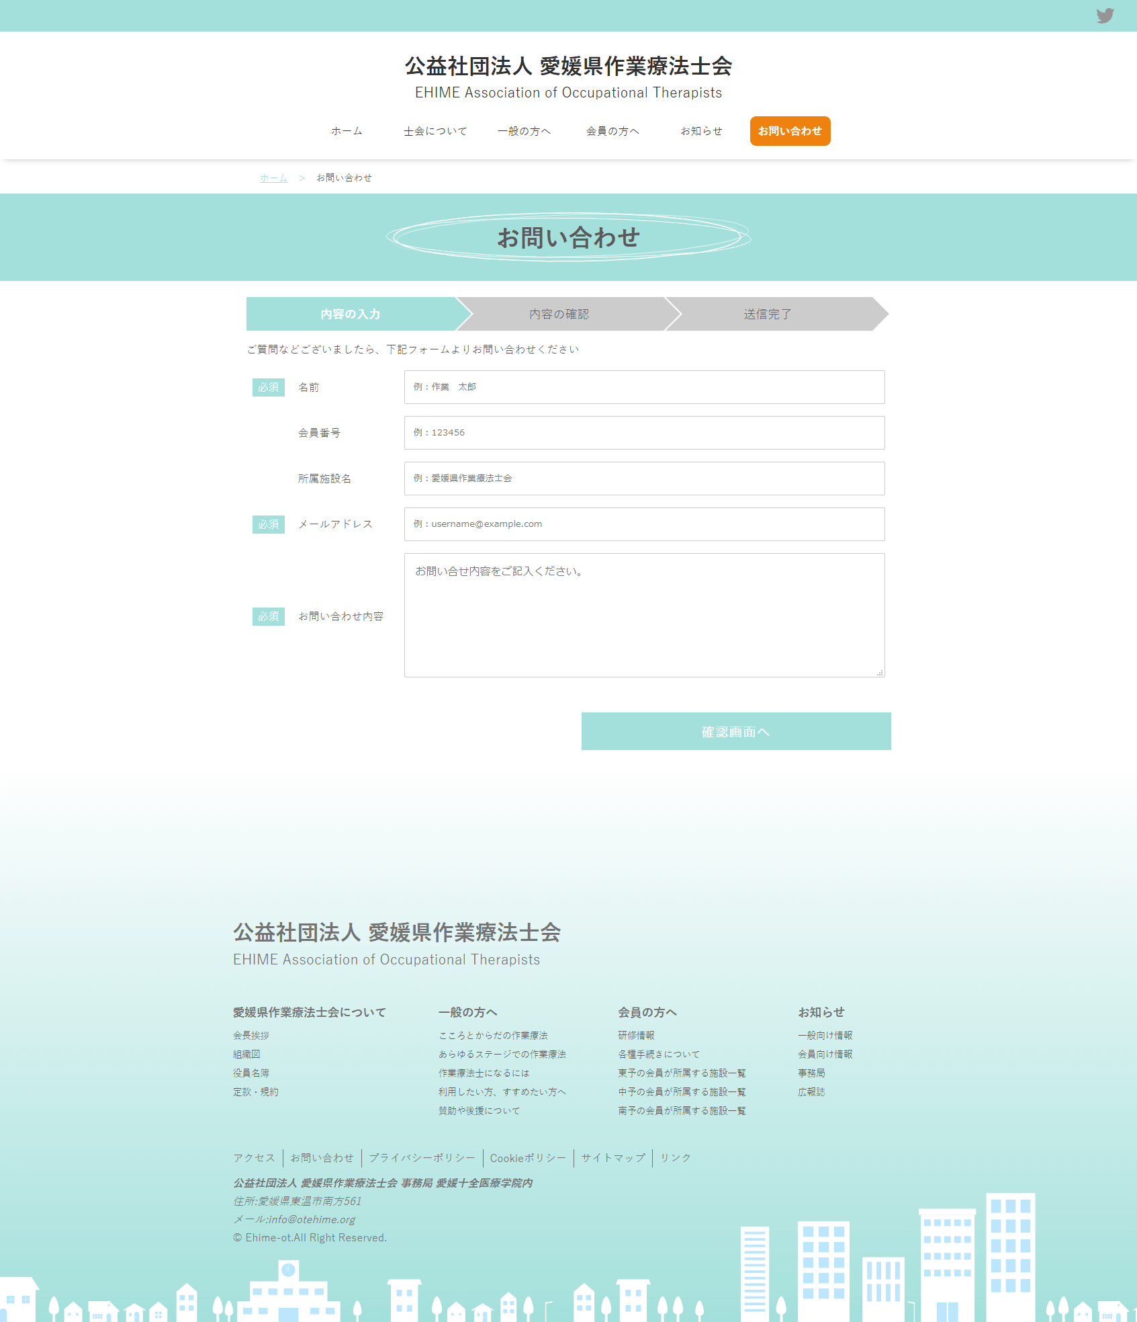Submit with the 確認画面へ button
The height and width of the screenshot is (1322, 1137).
coord(736,731)
